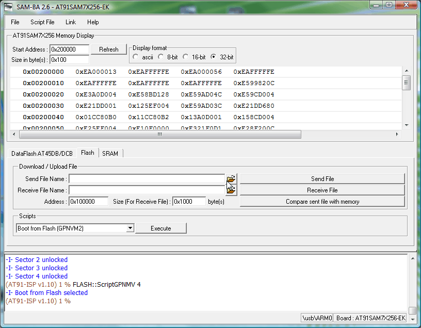
Task: Click memory value 0x158CD004
Action: click(254, 117)
